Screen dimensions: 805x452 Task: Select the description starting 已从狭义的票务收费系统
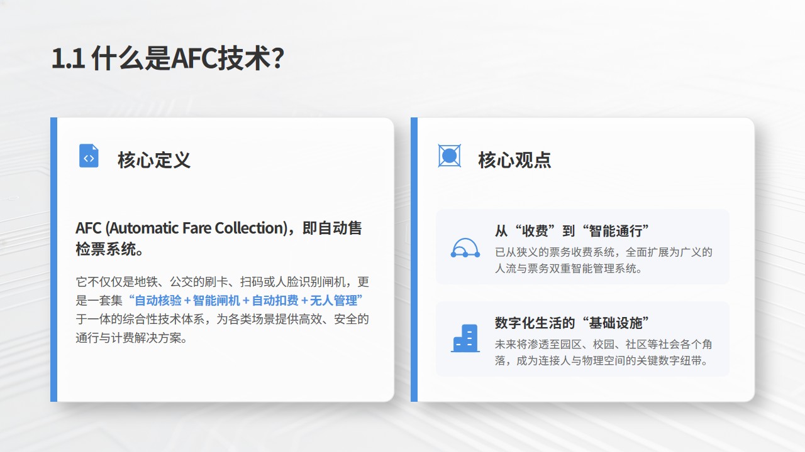[x=603, y=252]
